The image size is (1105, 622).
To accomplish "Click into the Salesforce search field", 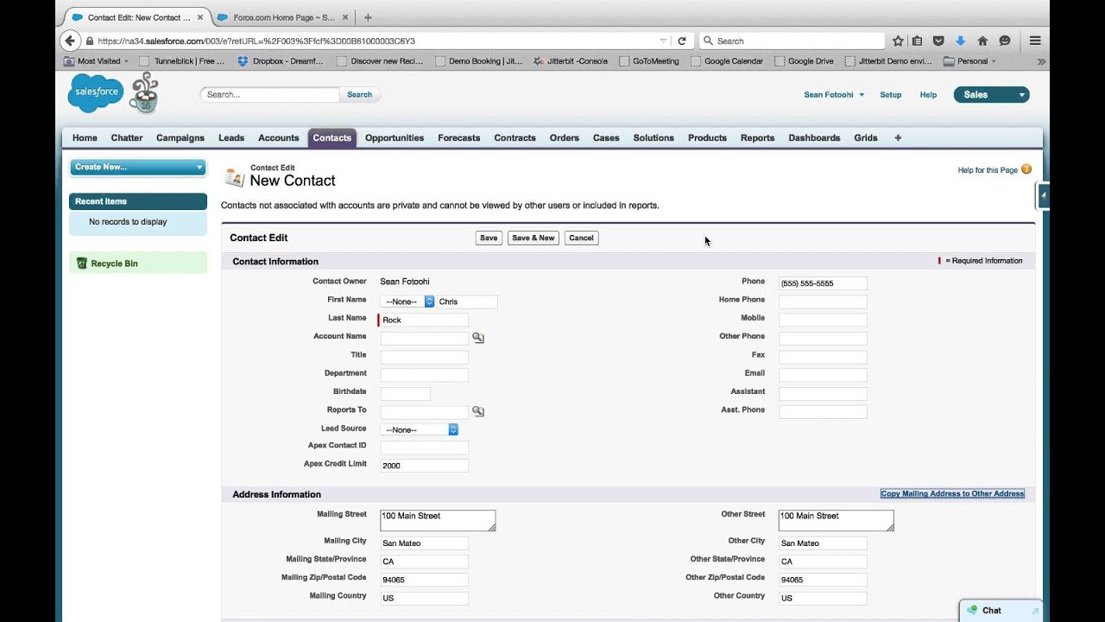I will click(x=271, y=95).
